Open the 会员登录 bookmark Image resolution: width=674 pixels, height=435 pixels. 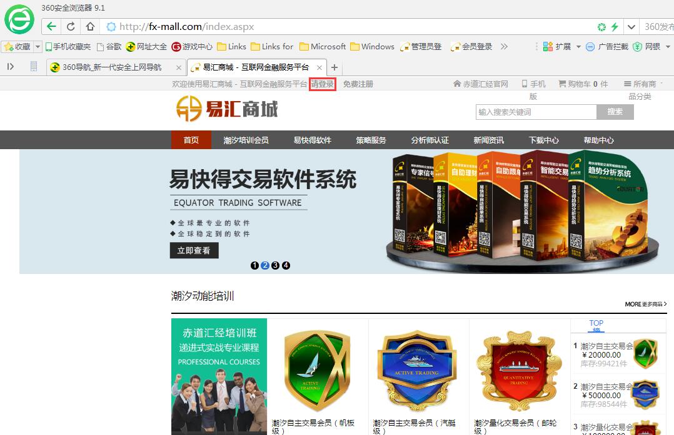coord(471,46)
